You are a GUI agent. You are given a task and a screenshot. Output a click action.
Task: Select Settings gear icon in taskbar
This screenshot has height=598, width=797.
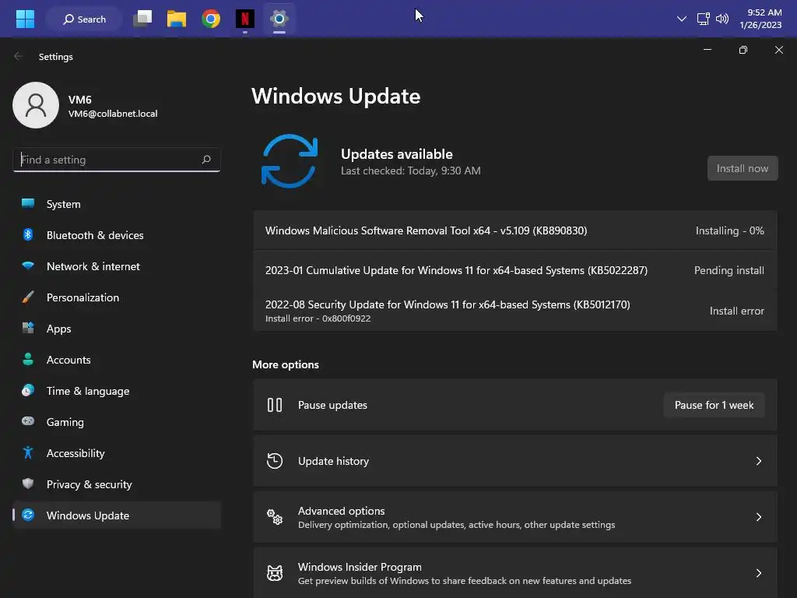pyautogui.click(x=279, y=19)
